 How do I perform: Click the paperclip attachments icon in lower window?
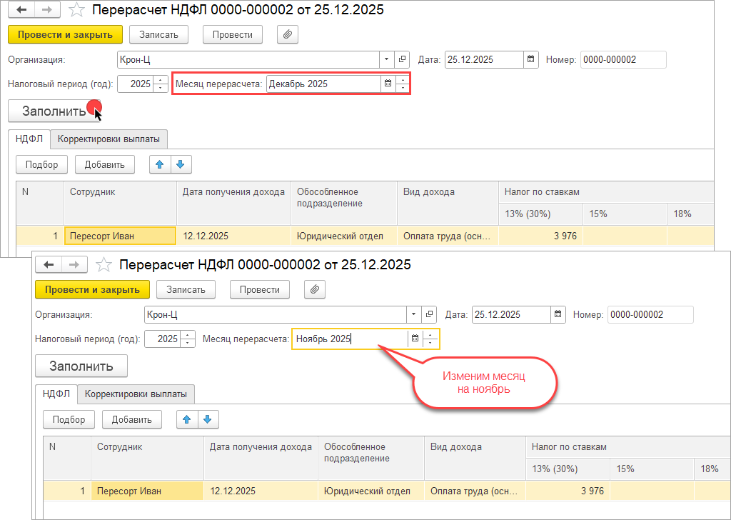(x=315, y=289)
